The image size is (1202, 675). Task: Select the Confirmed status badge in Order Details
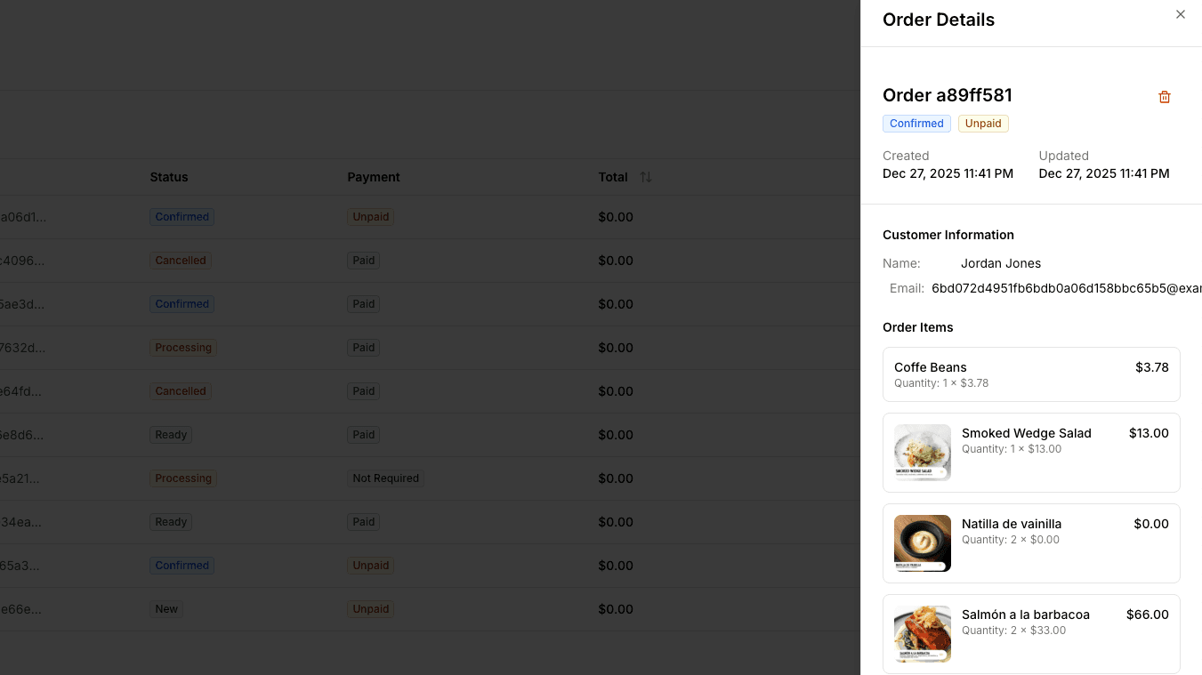click(x=916, y=123)
